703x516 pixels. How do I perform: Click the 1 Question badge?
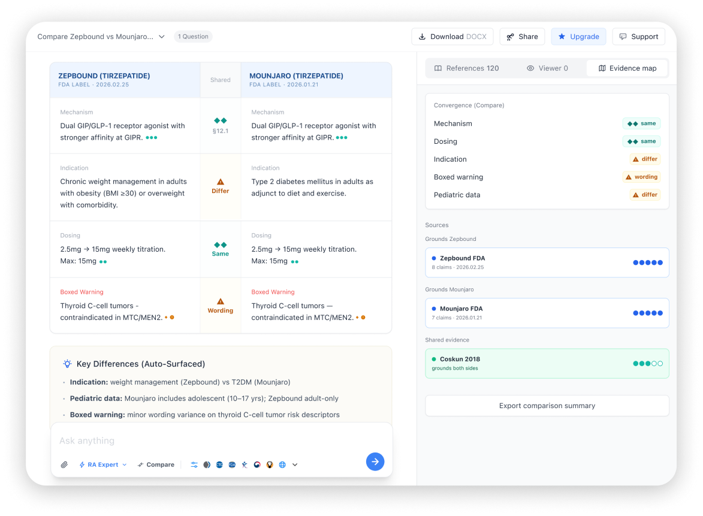tap(193, 37)
